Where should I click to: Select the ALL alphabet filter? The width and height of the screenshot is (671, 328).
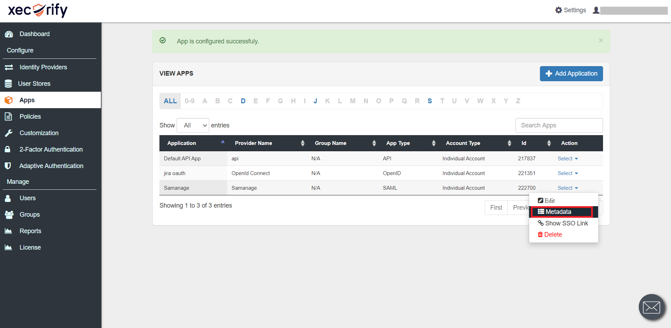pos(170,101)
